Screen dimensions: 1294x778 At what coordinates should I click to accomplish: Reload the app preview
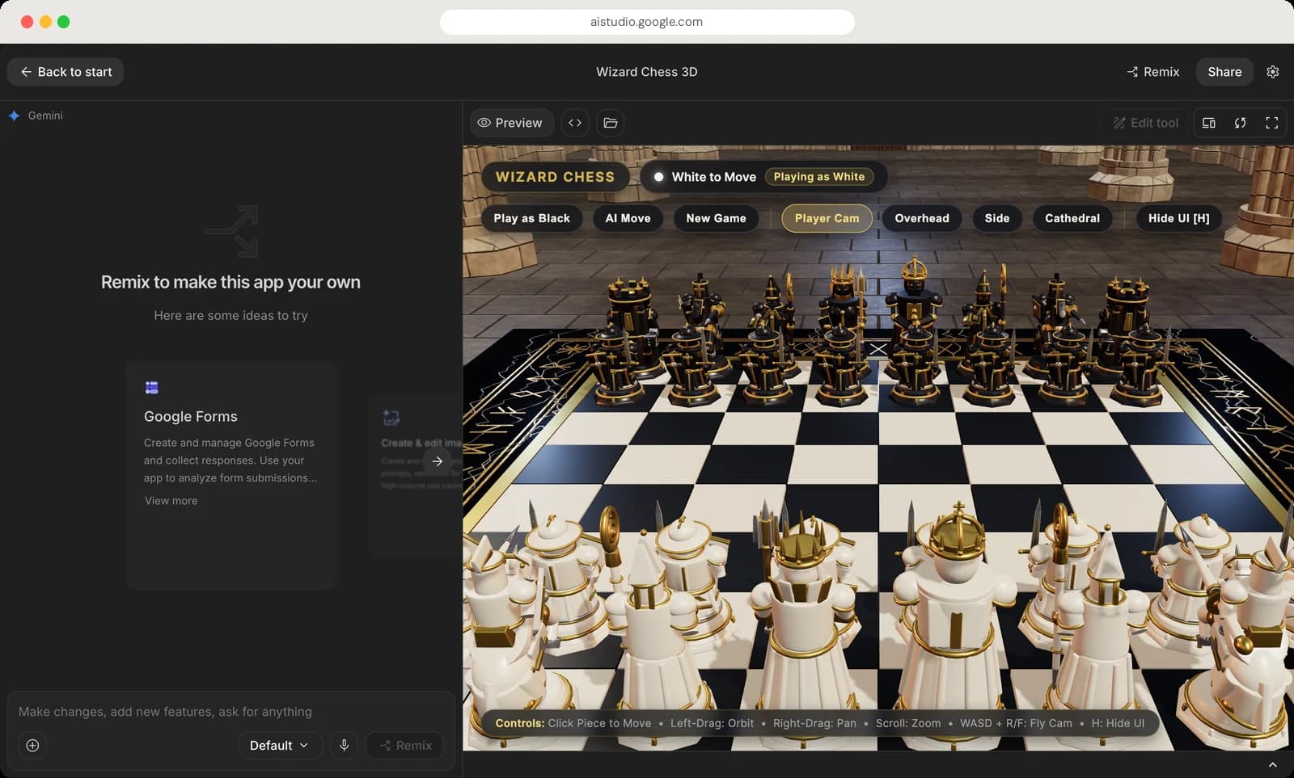pyautogui.click(x=1240, y=123)
